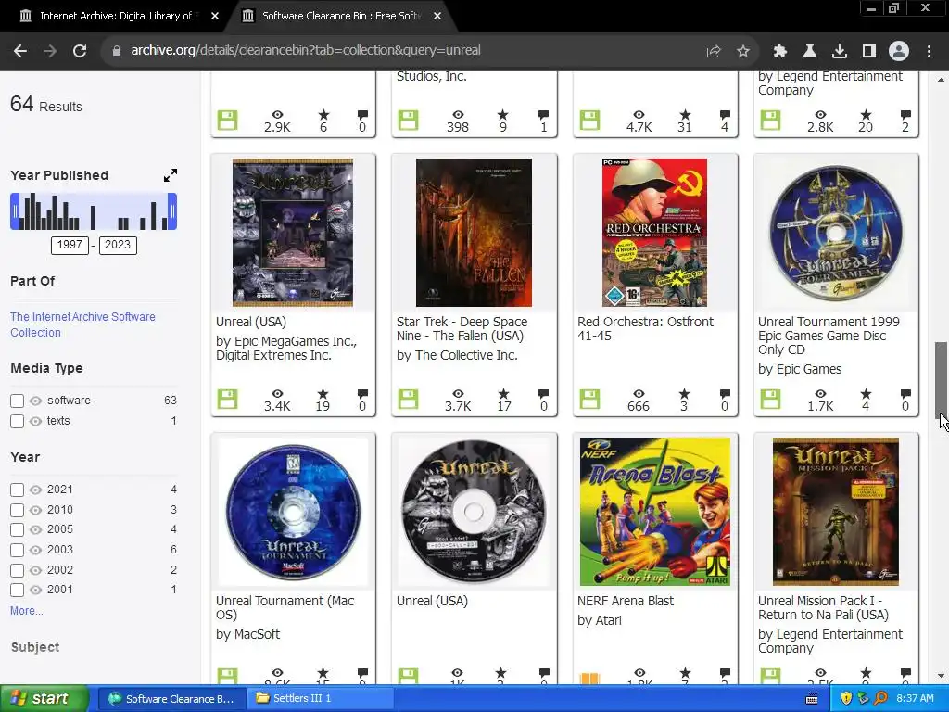The image size is (949, 712).
Task: Expand the Year Published histogram
Action: (171, 175)
